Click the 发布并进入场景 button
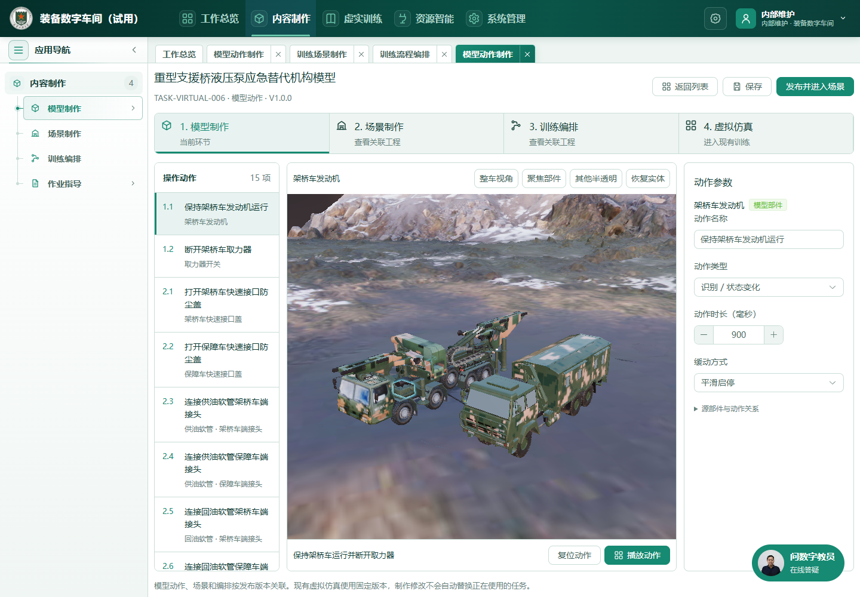 pos(815,87)
